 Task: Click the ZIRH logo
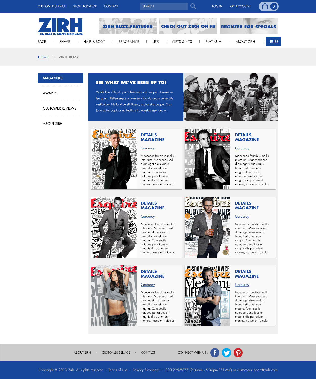click(x=60, y=27)
